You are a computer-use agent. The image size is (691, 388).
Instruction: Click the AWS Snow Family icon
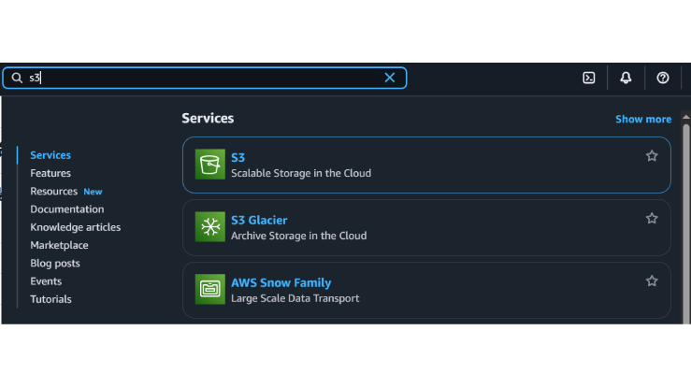pyautogui.click(x=209, y=290)
